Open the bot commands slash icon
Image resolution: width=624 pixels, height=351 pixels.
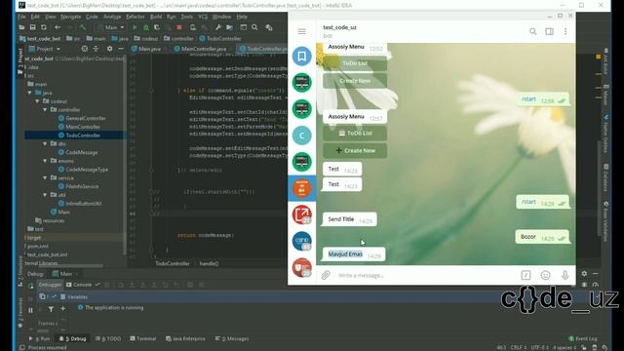coord(526,275)
